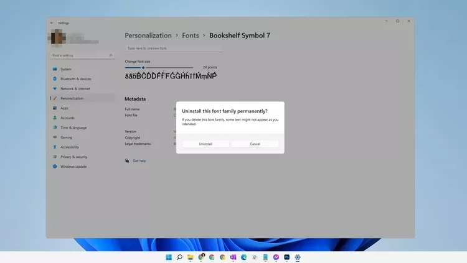
Task: Click the "Font file" metadata label
Action: [131, 115]
